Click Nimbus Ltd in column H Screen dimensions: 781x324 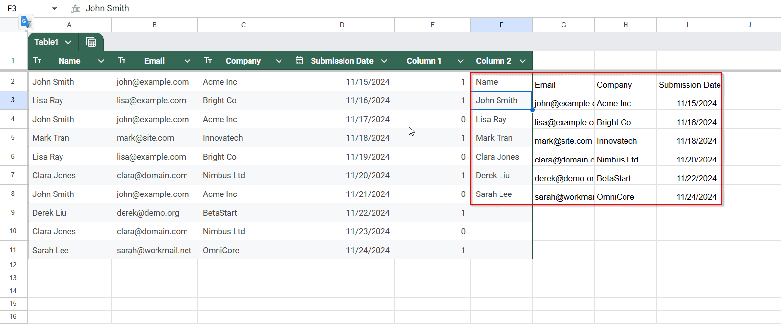pos(625,157)
